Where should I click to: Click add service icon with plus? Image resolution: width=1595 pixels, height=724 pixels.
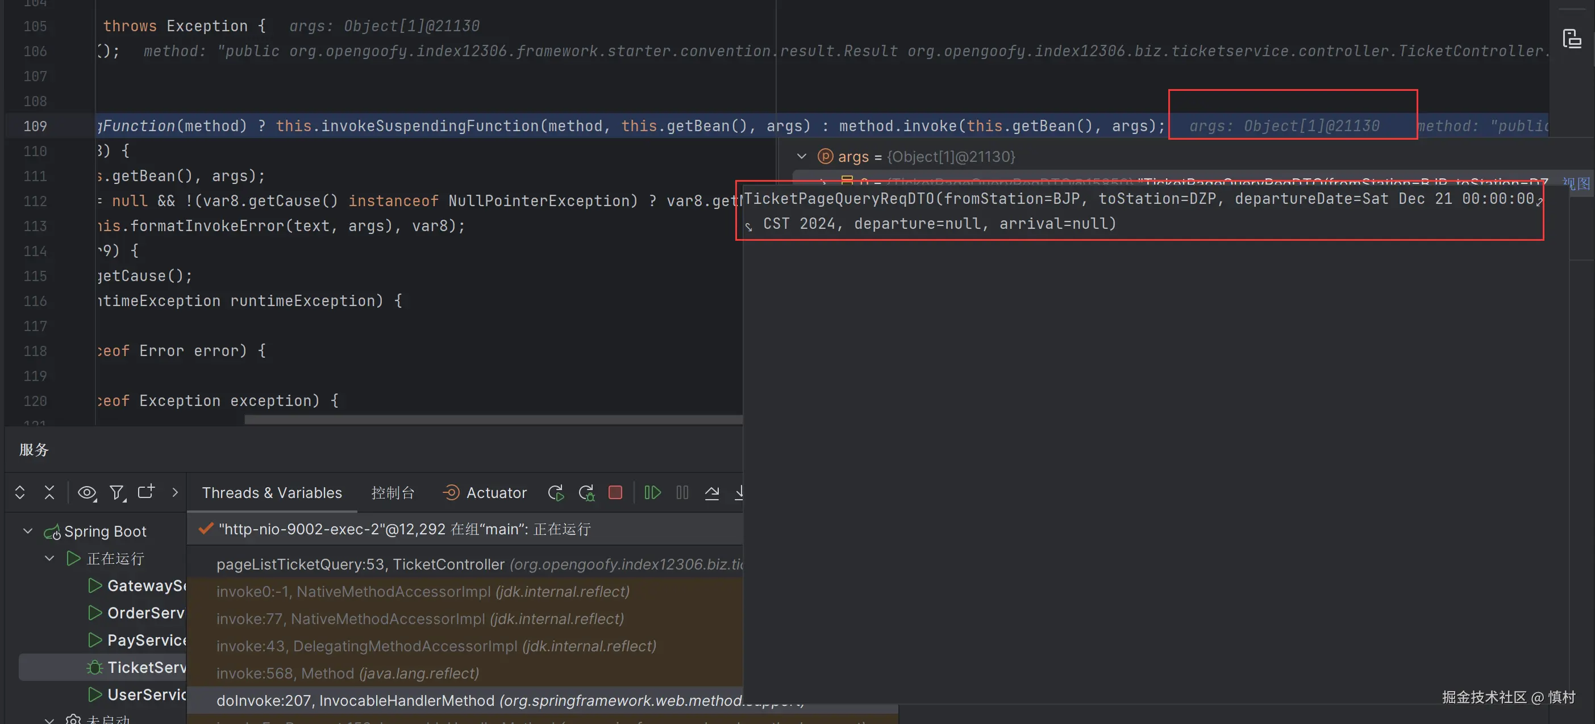pos(146,491)
